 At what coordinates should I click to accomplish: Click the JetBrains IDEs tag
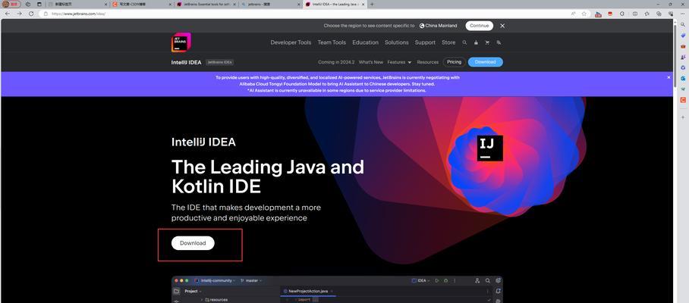click(220, 62)
